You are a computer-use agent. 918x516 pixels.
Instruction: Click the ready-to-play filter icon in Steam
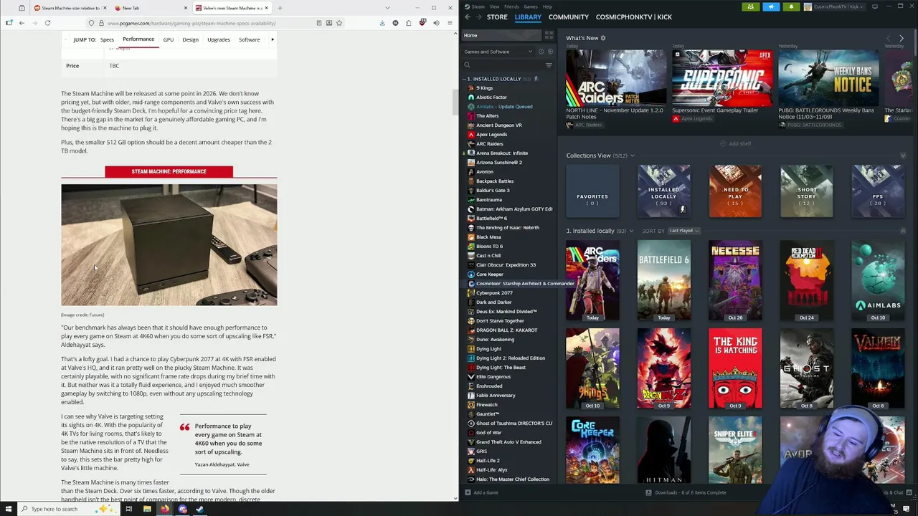[550, 52]
